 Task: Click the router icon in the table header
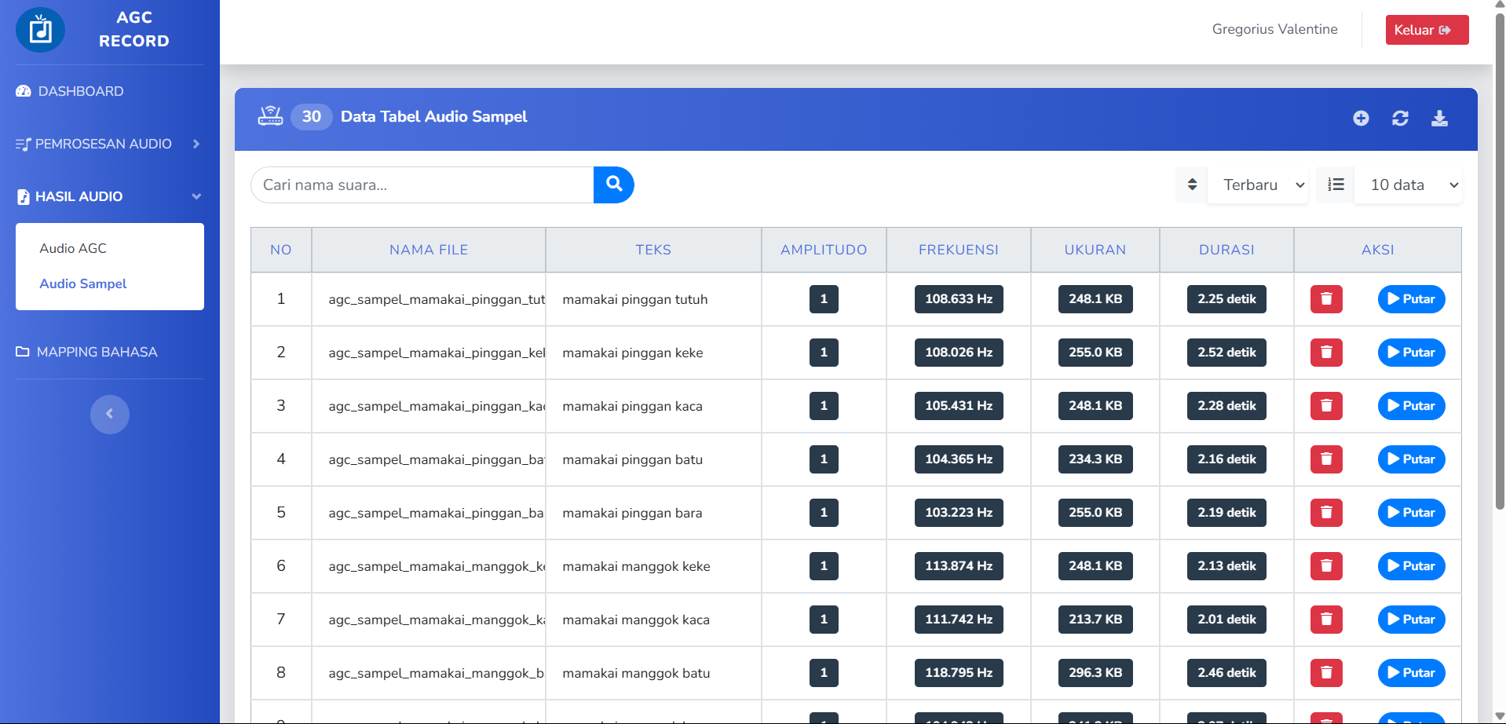pyautogui.click(x=270, y=116)
